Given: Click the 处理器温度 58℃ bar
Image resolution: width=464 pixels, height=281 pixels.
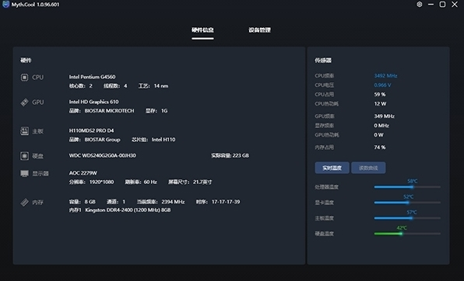Looking at the screenshot, I should (x=407, y=187).
